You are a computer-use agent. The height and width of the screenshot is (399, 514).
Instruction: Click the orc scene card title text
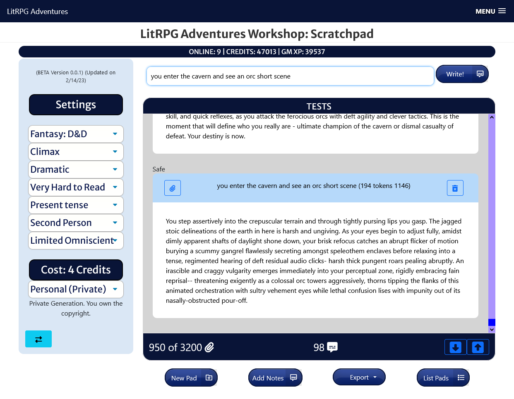click(x=314, y=186)
